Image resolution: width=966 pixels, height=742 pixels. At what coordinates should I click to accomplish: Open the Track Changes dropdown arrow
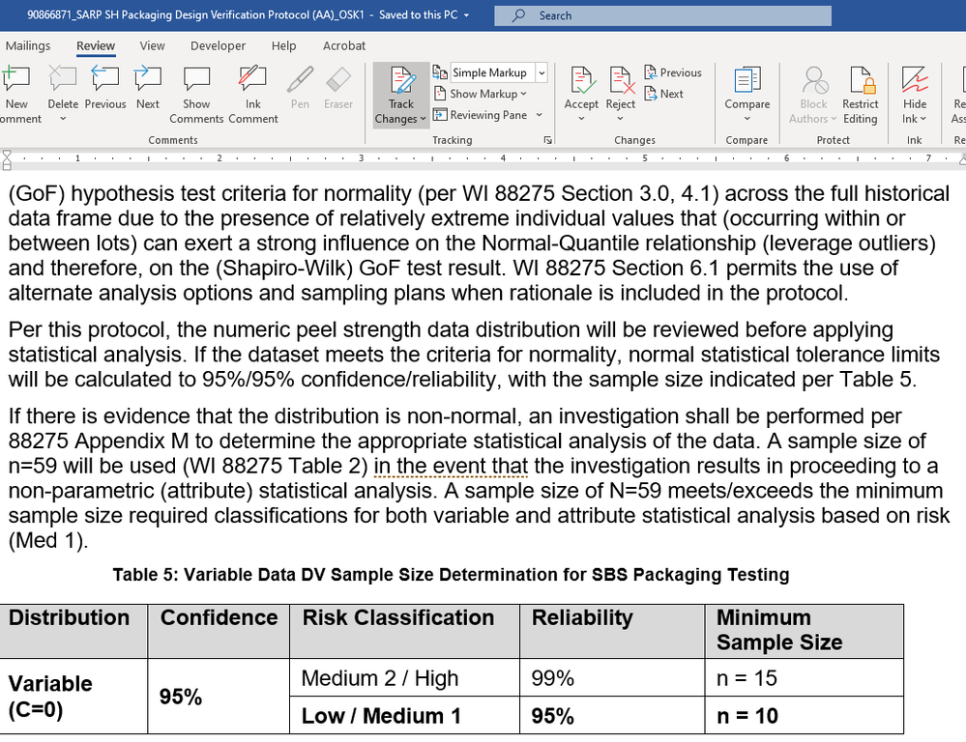pos(424,119)
